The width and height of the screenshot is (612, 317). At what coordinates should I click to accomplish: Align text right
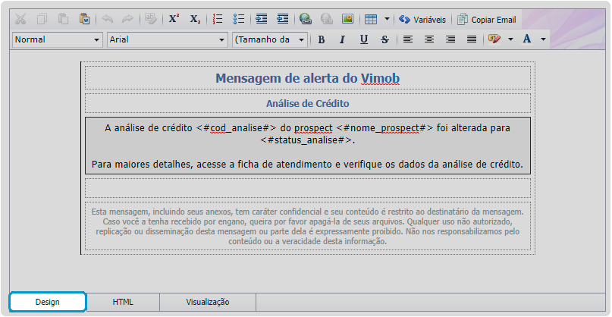[450, 39]
